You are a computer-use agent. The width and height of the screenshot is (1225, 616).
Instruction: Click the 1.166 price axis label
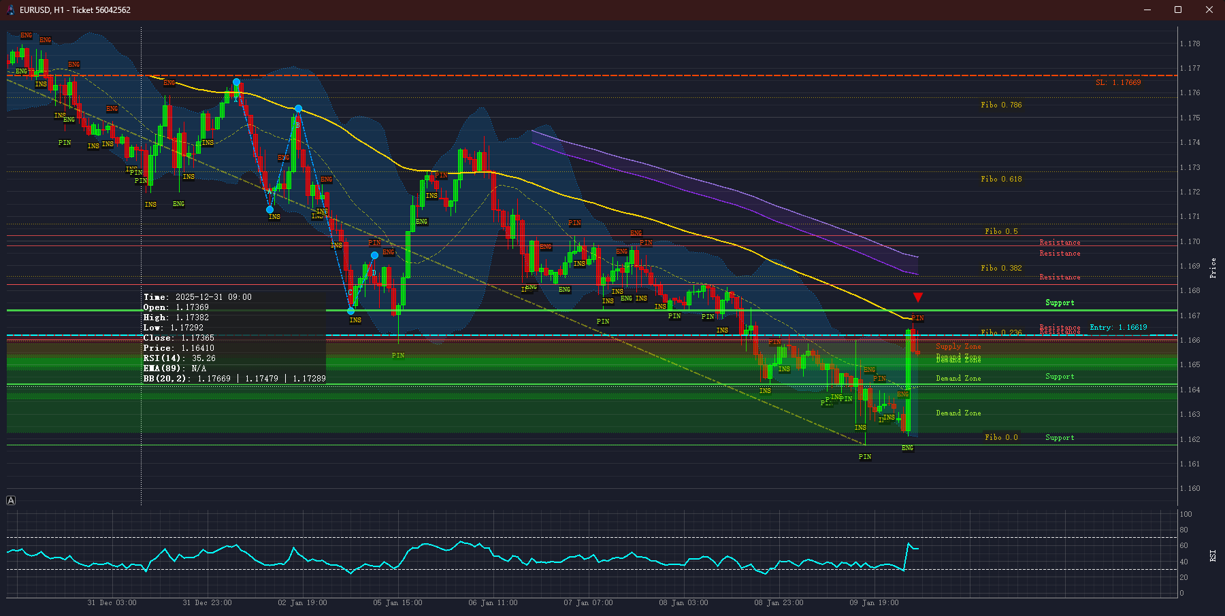click(1190, 340)
